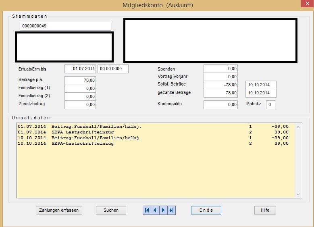The height and width of the screenshot is (227, 314).
Task: Open Hilfe help button
Action: pos(265,210)
